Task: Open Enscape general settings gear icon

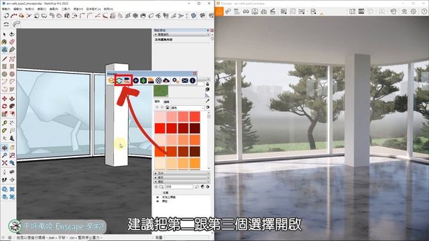Action: 176,80
